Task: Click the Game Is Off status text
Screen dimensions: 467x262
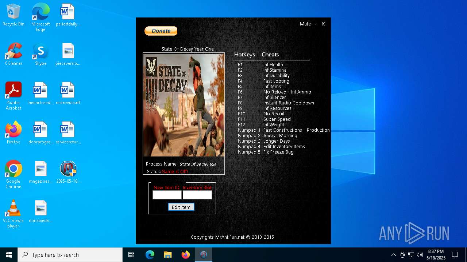Action: click(x=175, y=172)
